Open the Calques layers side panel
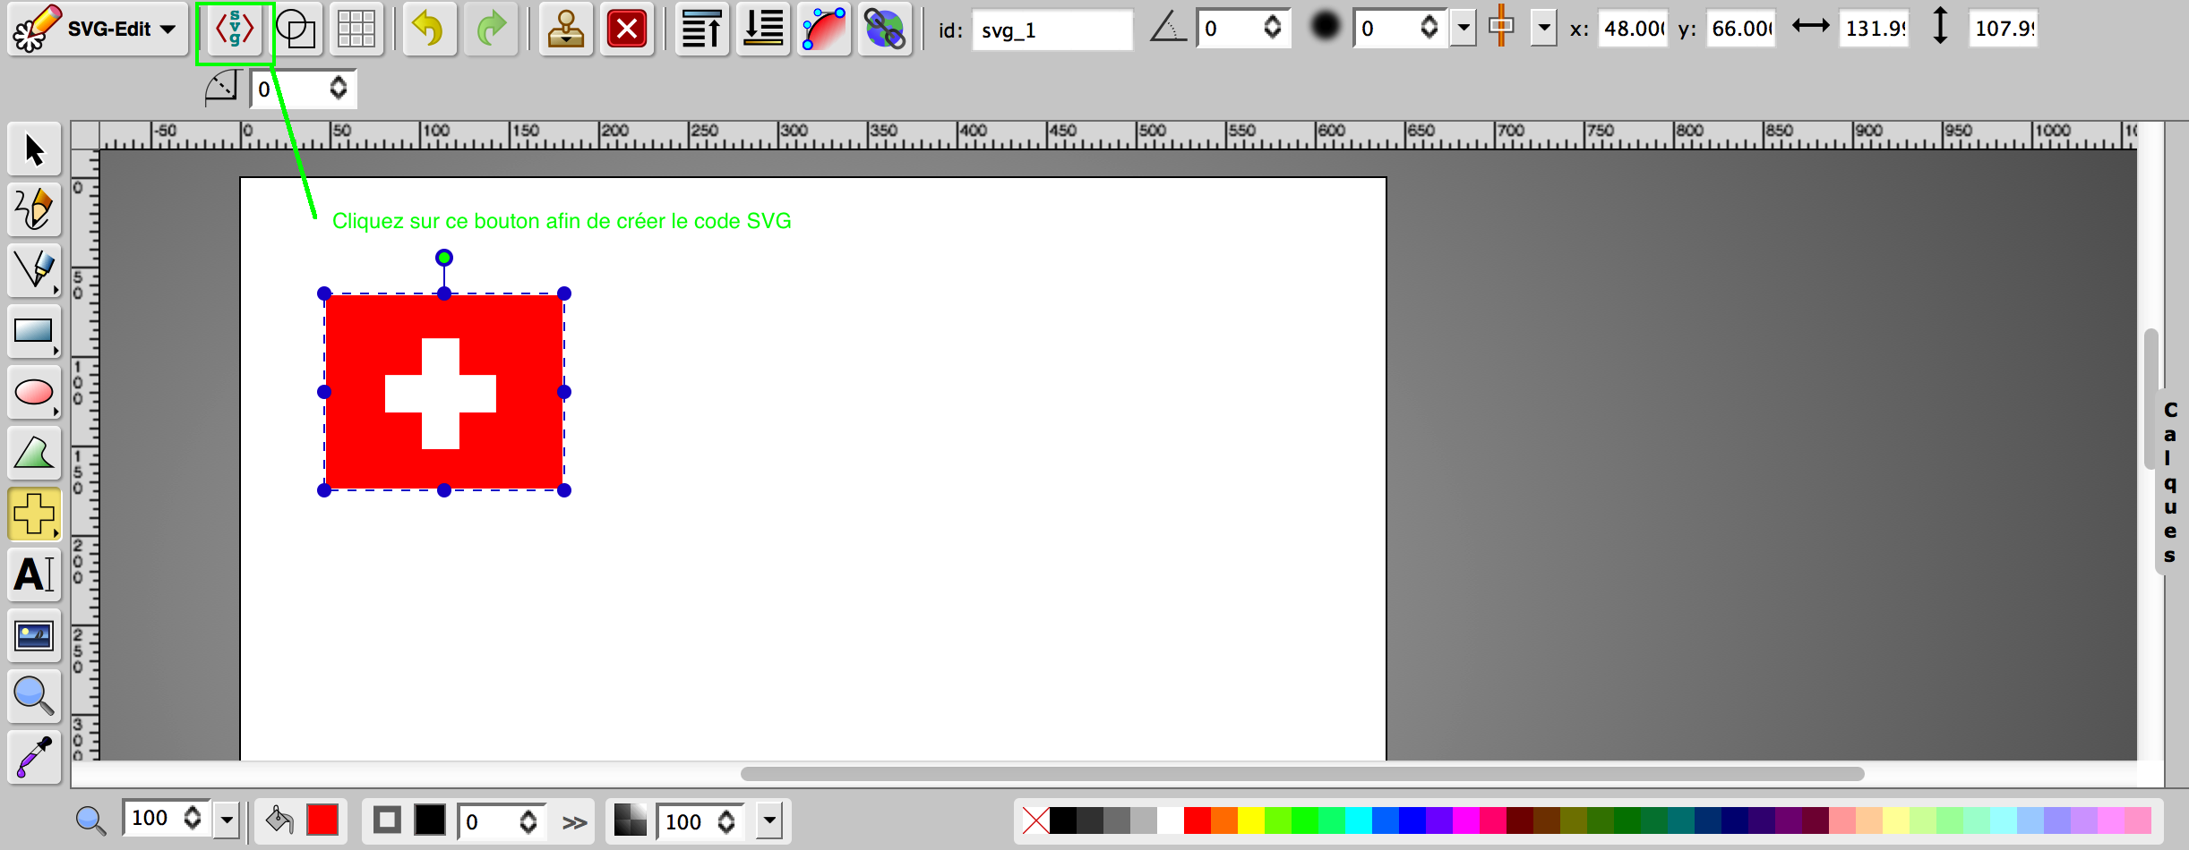 2170,481
